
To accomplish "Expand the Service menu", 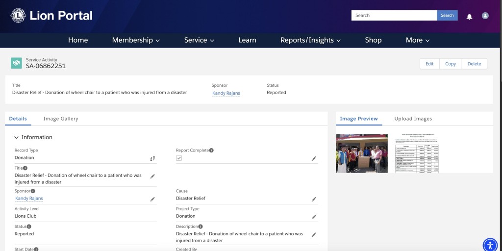I will pos(199,40).
